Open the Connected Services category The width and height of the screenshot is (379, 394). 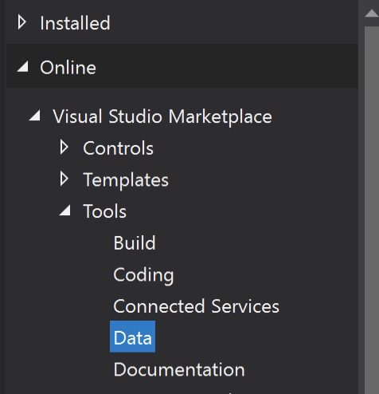197,306
